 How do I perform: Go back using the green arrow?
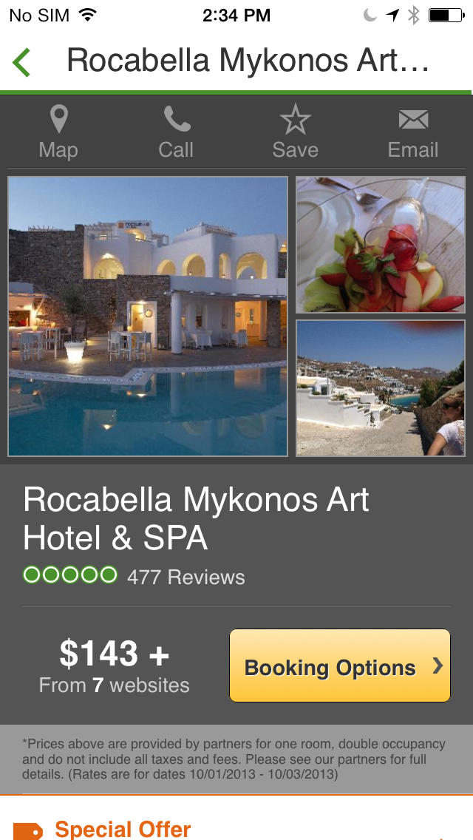tap(21, 62)
